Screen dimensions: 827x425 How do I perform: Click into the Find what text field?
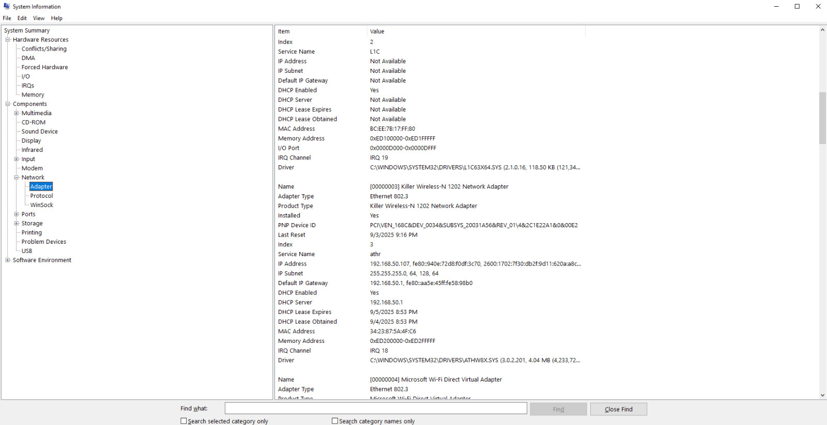point(376,408)
